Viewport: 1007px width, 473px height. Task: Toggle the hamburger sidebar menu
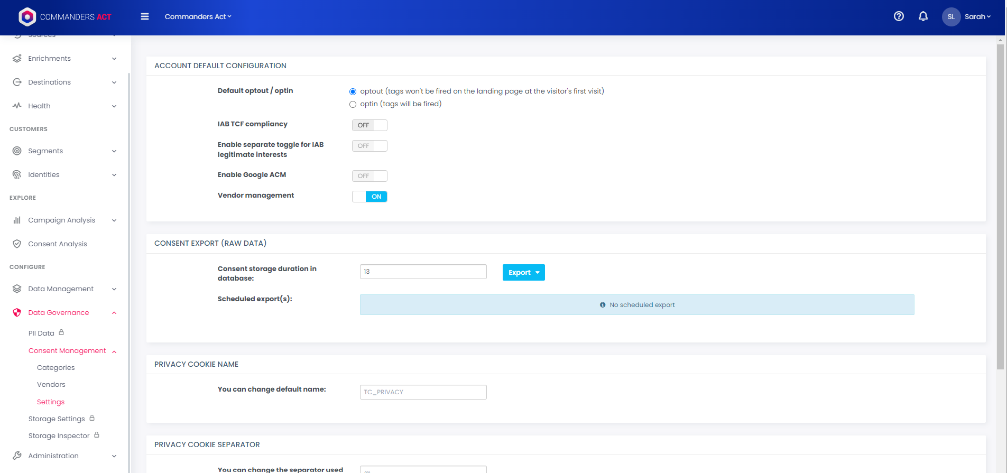coord(145,16)
